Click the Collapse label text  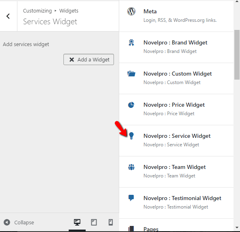24,223
